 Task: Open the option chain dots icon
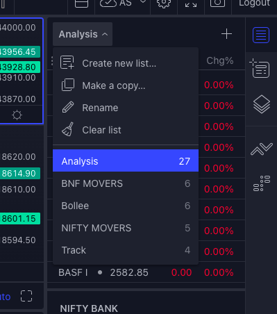click(262, 183)
